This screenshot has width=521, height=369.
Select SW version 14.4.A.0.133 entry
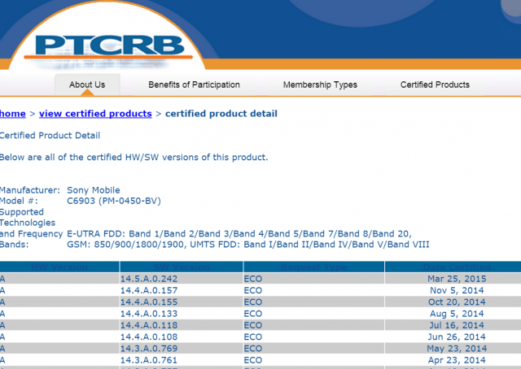tap(260, 314)
